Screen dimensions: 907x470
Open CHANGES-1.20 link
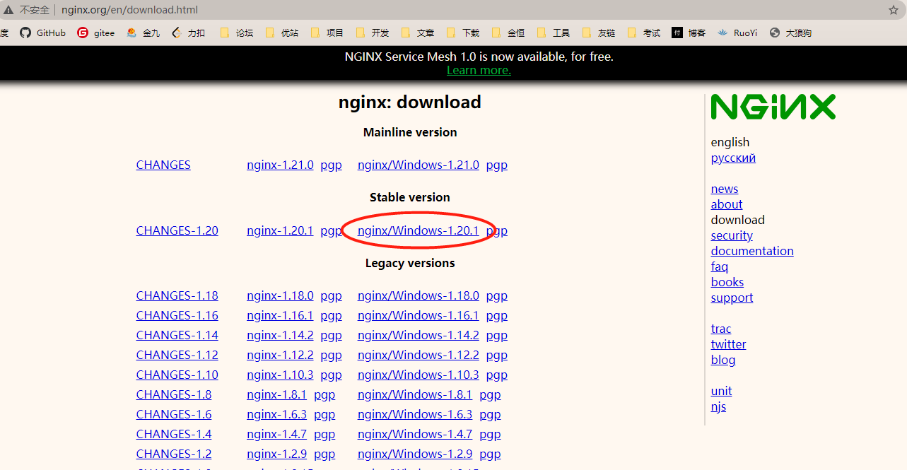coord(177,230)
